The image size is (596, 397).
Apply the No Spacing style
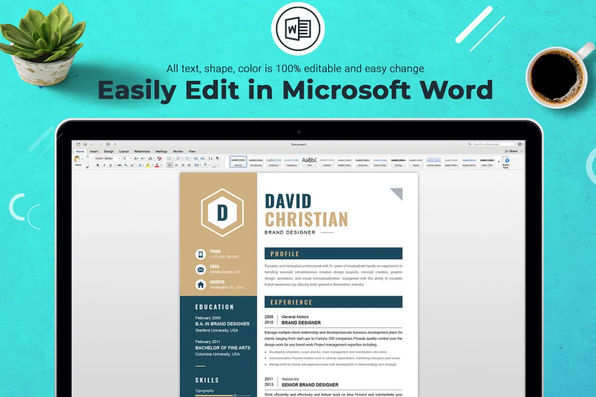point(256,162)
